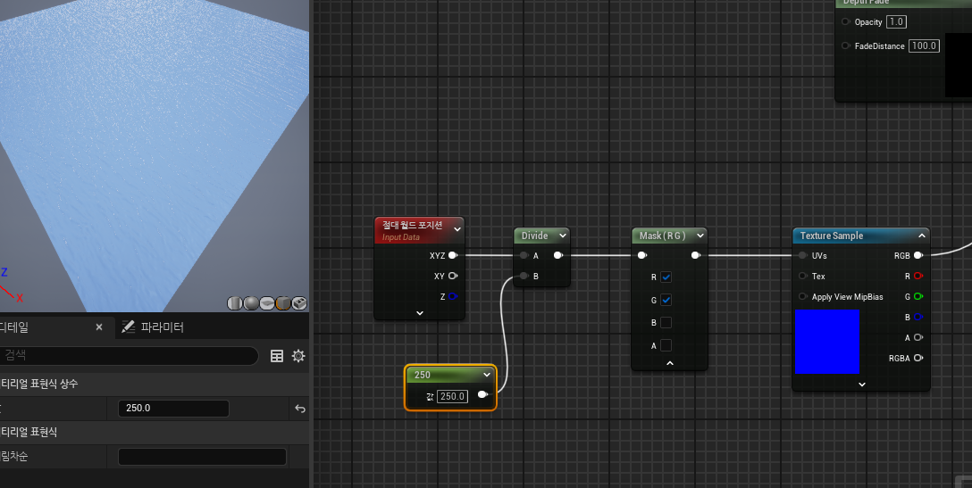Select the Divide node title
This screenshot has height=488, width=972.
[x=534, y=236]
